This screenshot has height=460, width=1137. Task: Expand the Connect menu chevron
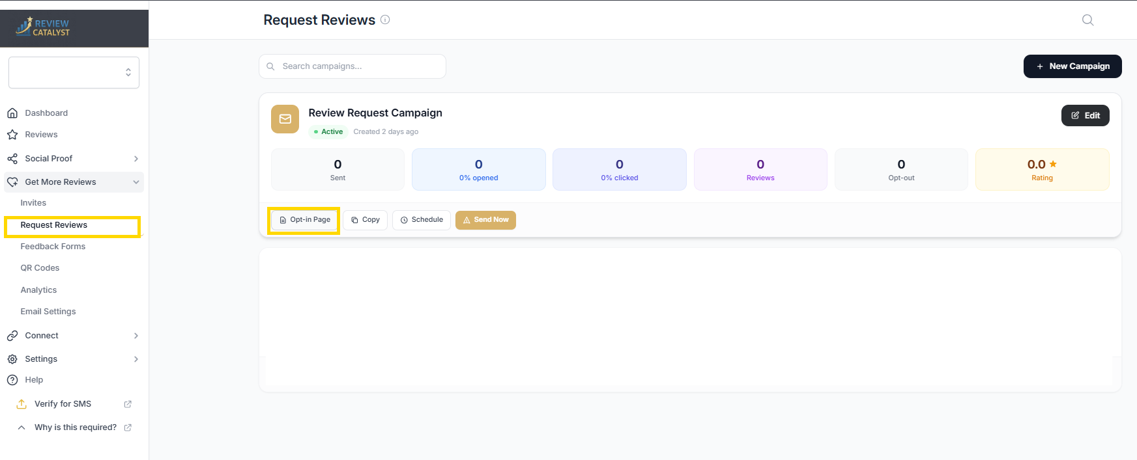click(x=136, y=336)
